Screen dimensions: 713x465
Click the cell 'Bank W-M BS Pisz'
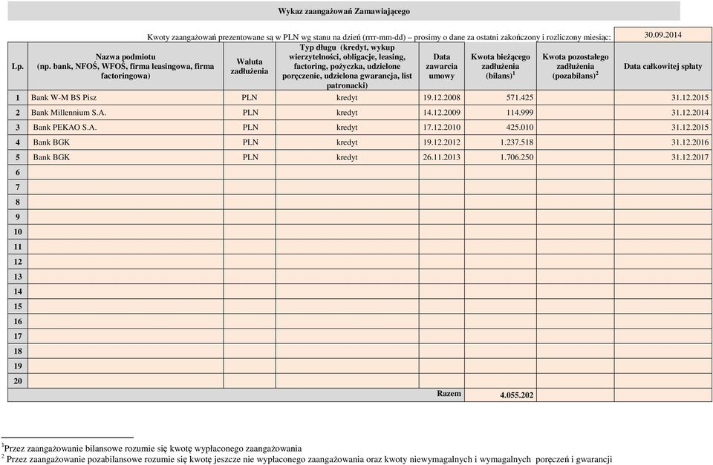tap(126, 98)
